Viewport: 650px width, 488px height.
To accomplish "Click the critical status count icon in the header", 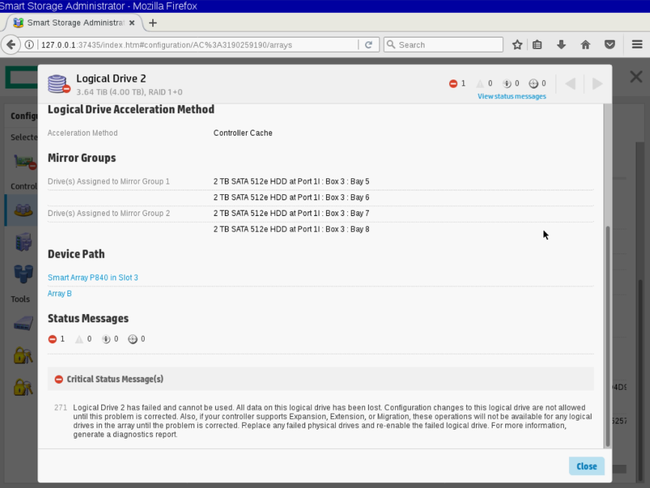I will pyautogui.click(x=453, y=84).
